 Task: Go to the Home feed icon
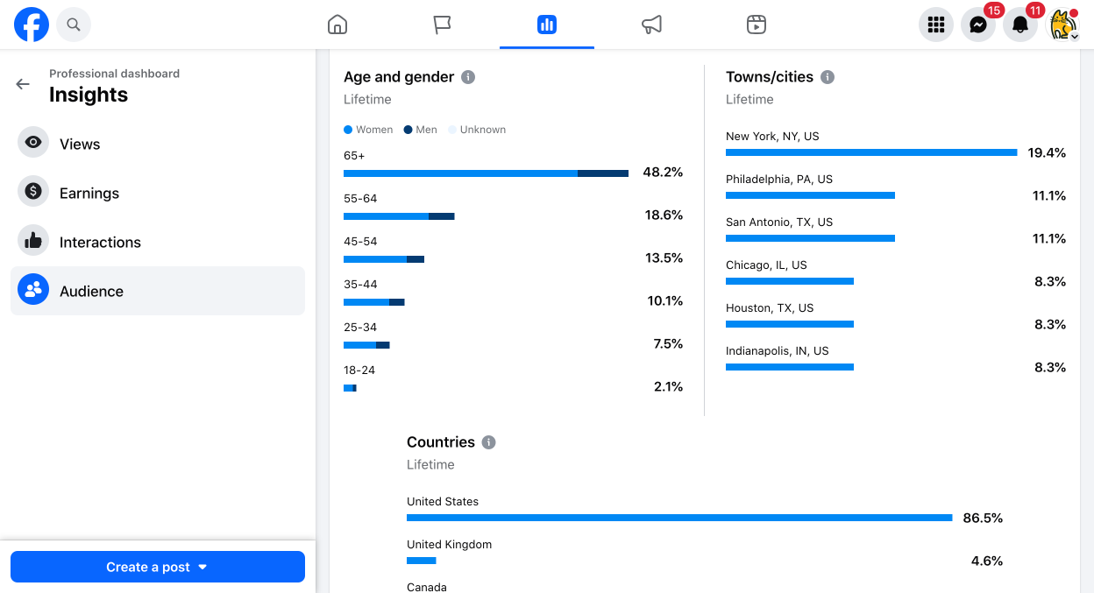pos(337,25)
